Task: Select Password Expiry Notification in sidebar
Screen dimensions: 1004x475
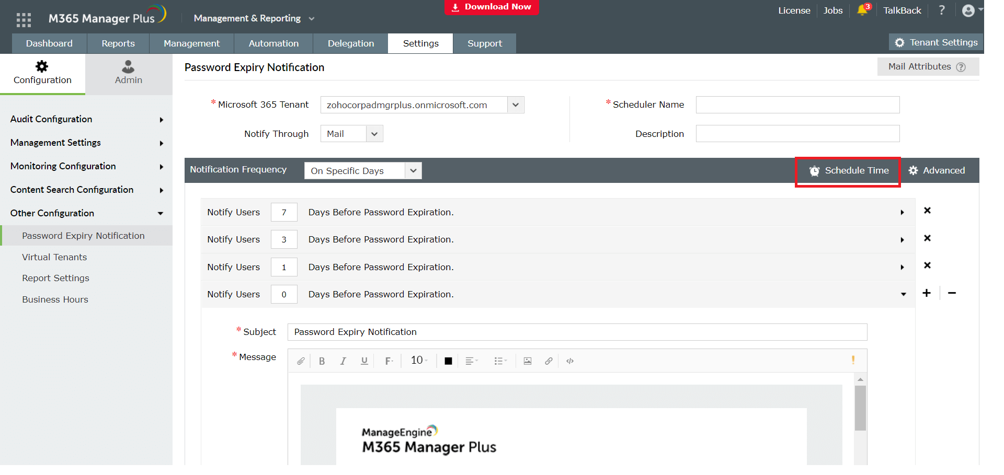Action: 87,236
